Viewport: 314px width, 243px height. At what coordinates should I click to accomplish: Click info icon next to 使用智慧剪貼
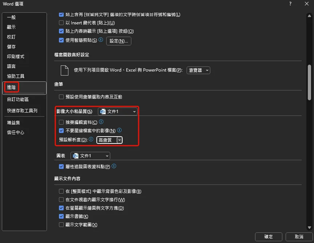[x=101, y=40]
